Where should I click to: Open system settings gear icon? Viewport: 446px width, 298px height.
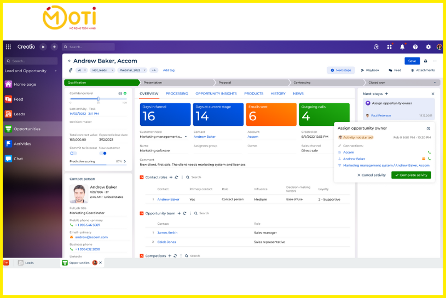point(428,47)
